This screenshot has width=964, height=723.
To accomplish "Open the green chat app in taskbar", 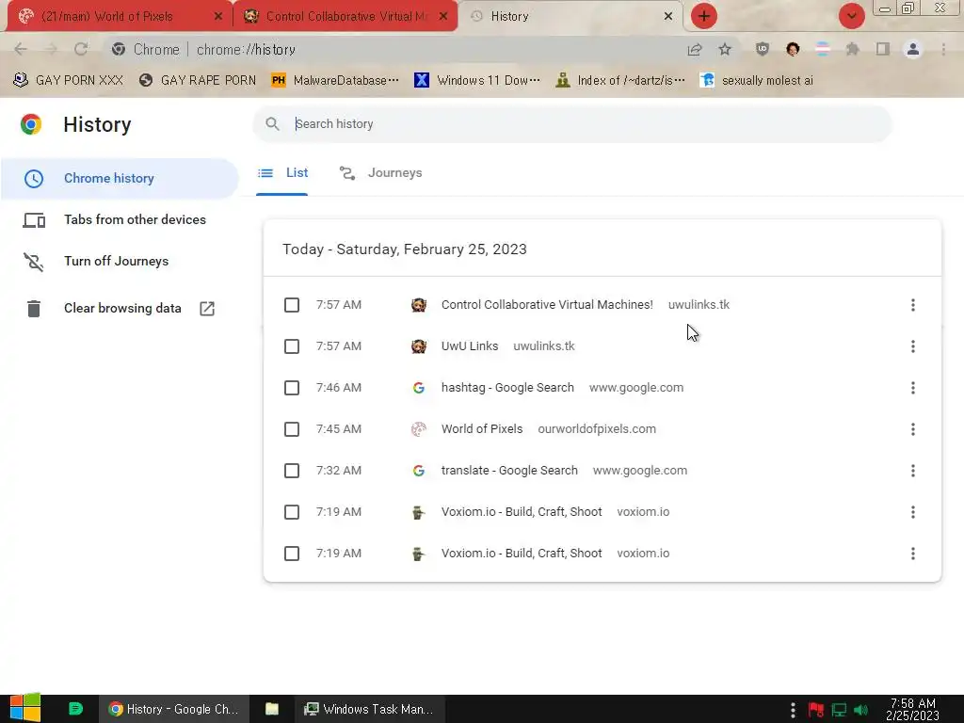I will (x=75, y=709).
